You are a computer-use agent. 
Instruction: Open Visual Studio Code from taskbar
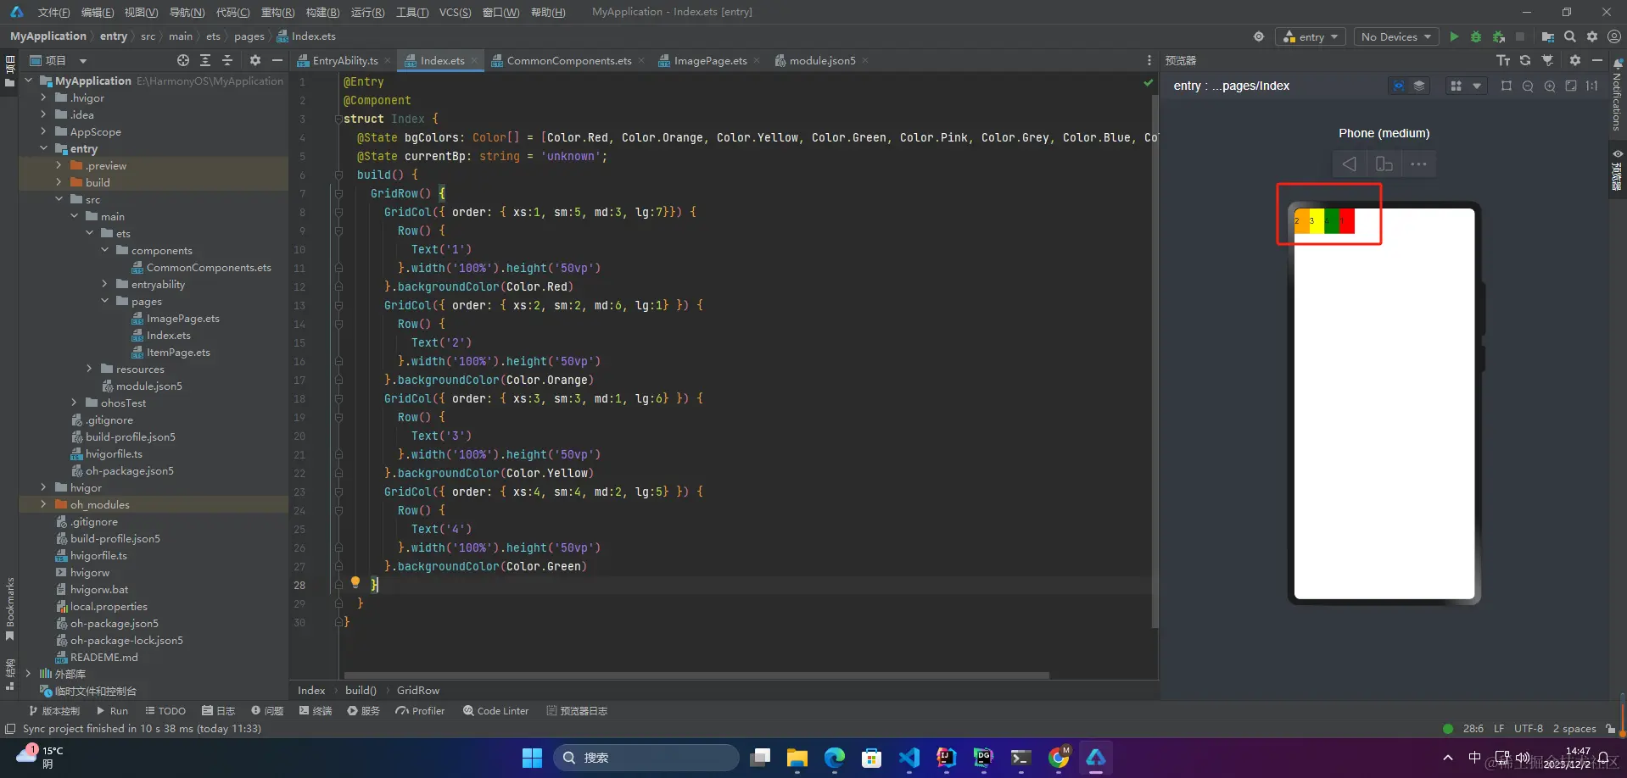[x=909, y=758]
